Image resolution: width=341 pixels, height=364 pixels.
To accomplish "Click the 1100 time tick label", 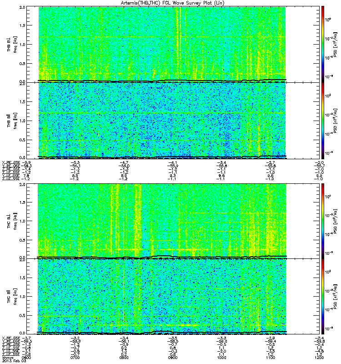I will pyautogui.click(x=271, y=358).
